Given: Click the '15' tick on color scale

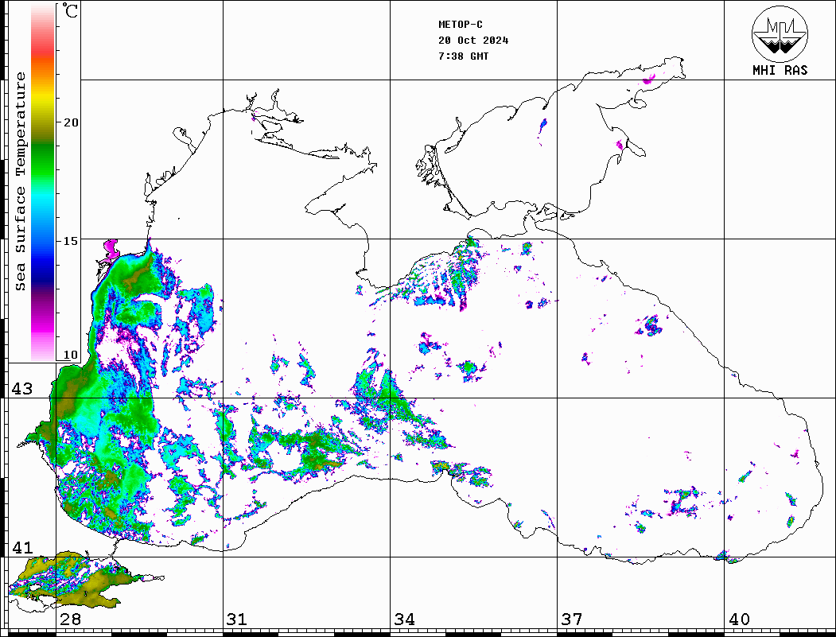Looking at the screenshot, I should coord(71,241).
